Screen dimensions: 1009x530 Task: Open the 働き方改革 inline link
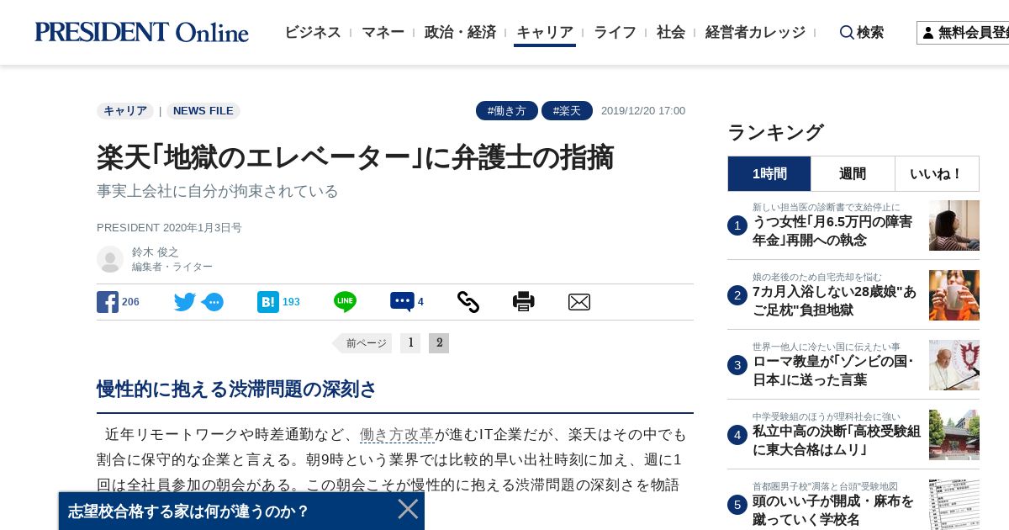(397, 435)
